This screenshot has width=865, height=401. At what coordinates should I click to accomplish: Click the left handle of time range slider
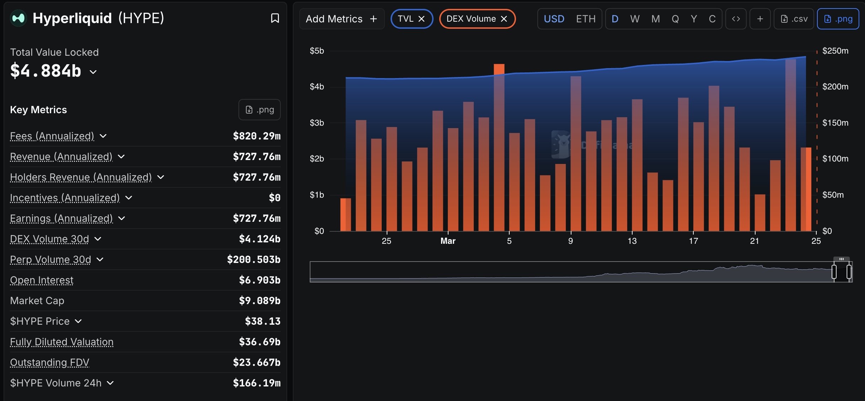[x=834, y=272]
